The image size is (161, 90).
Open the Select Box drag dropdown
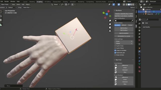[x=27, y=7]
